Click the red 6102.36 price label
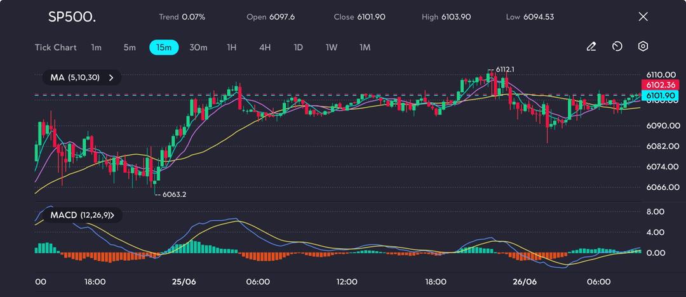The height and width of the screenshot is (297, 686). point(660,85)
